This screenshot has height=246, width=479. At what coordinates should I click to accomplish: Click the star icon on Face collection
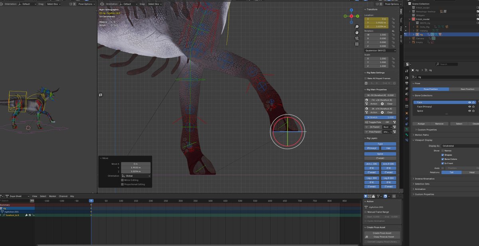[x=474, y=102]
